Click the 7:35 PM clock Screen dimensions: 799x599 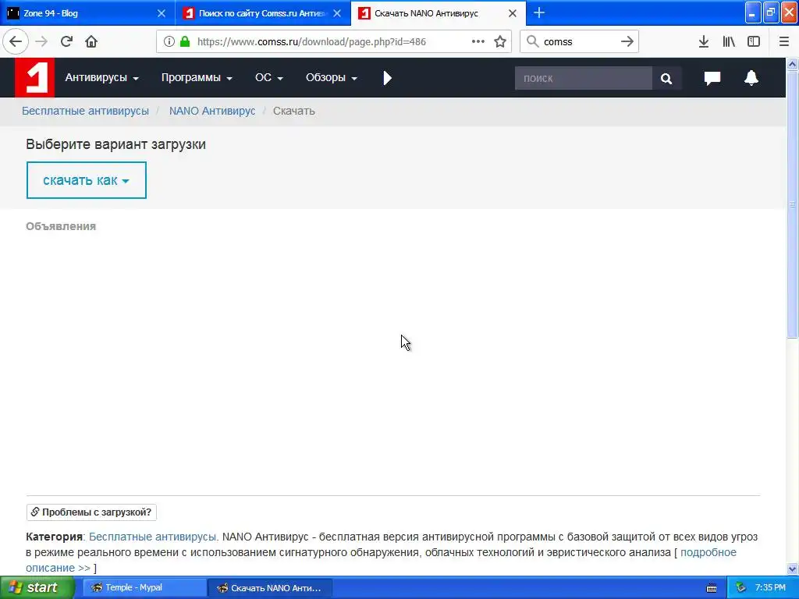[770, 588]
